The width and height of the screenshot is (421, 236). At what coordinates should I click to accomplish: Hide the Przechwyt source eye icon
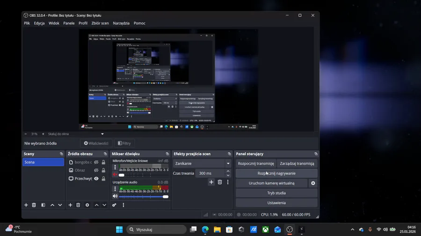click(x=96, y=179)
